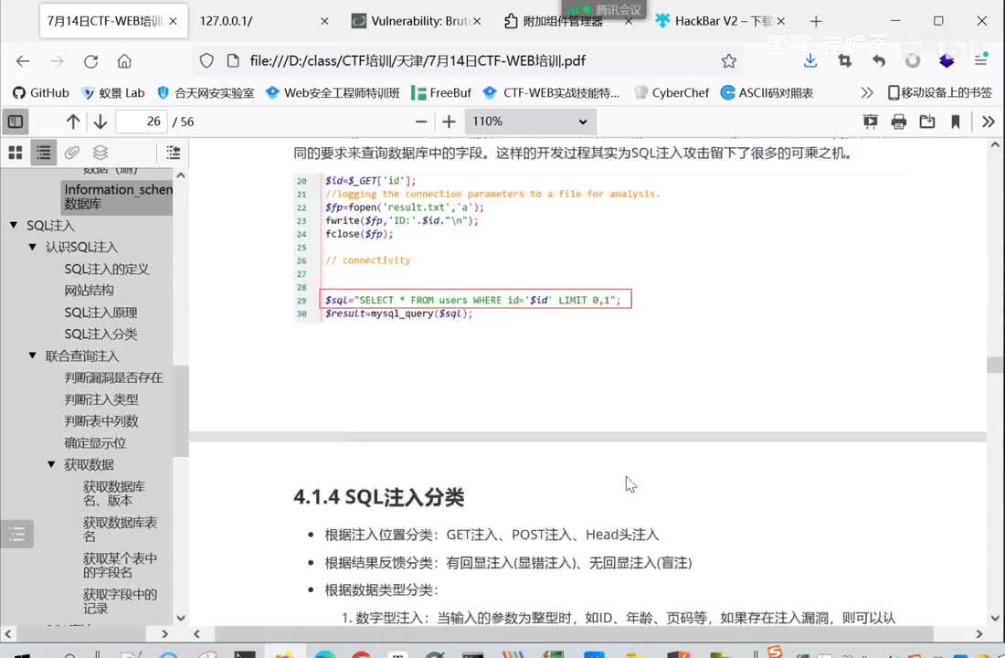Click the page number field showing 26
This screenshot has width=1005, height=658.
coord(142,122)
